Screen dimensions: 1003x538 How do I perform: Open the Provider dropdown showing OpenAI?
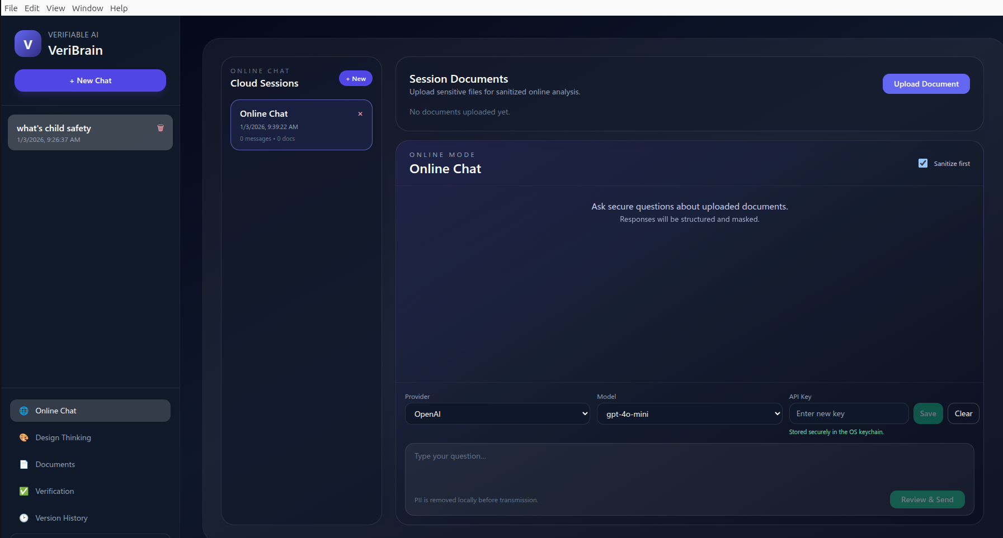497,413
